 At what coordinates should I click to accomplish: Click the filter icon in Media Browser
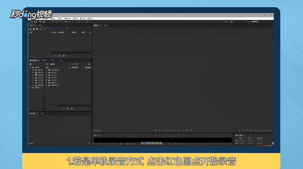pyautogui.click(x=89, y=64)
